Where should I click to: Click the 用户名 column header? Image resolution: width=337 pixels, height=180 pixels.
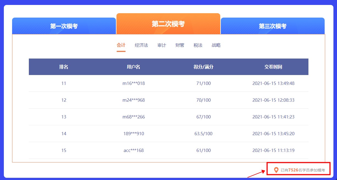click(133, 67)
